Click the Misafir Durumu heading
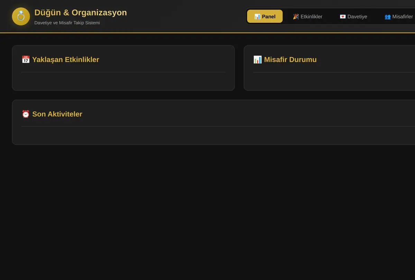The image size is (415, 280). pos(290,59)
